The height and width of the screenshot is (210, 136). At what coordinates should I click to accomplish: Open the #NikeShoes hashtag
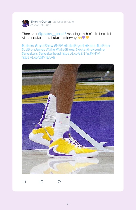coord(65,49)
